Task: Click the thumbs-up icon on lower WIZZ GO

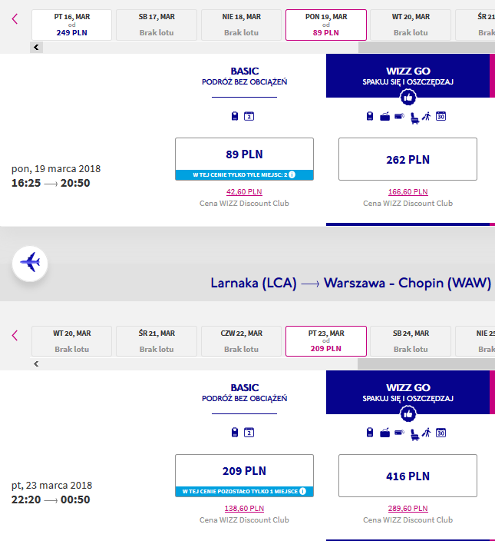Action: pos(408,414)
